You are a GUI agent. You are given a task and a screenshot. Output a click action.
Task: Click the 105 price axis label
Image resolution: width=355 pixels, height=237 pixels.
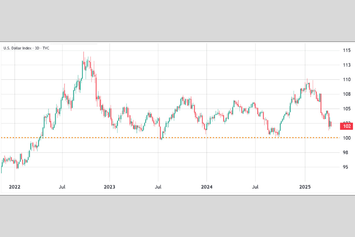click(347, 109)
